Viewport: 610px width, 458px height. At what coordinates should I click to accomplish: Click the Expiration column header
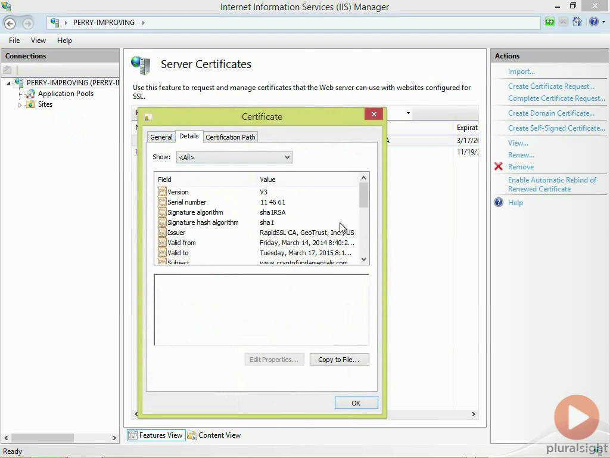click(467, 128)
